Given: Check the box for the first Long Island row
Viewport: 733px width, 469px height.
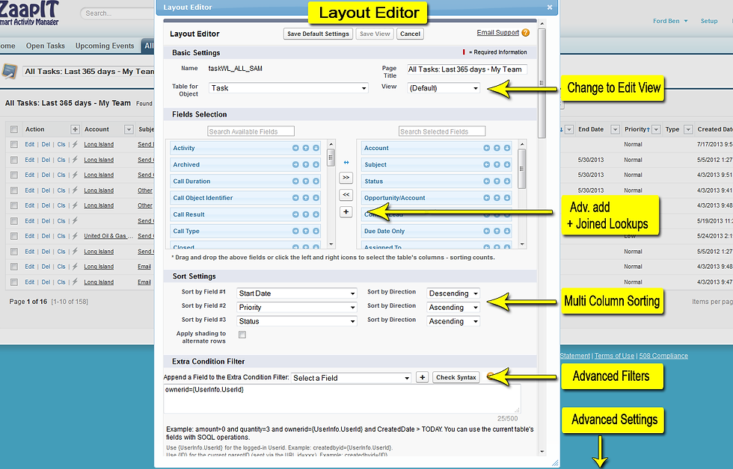Looking at the screenshot, I should 14,145.
